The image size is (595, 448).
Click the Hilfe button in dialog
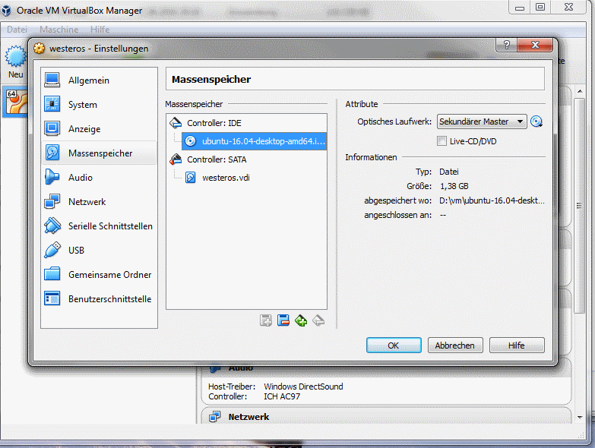point(517,345)
